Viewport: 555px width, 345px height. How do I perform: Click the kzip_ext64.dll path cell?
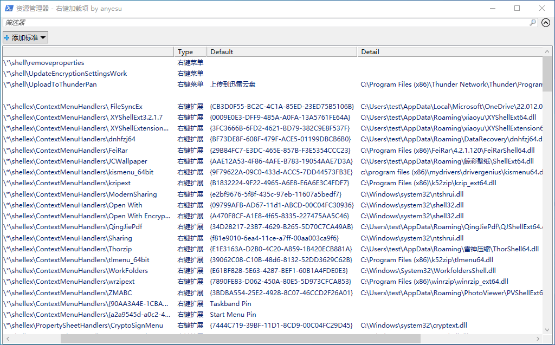click(428, 183)
